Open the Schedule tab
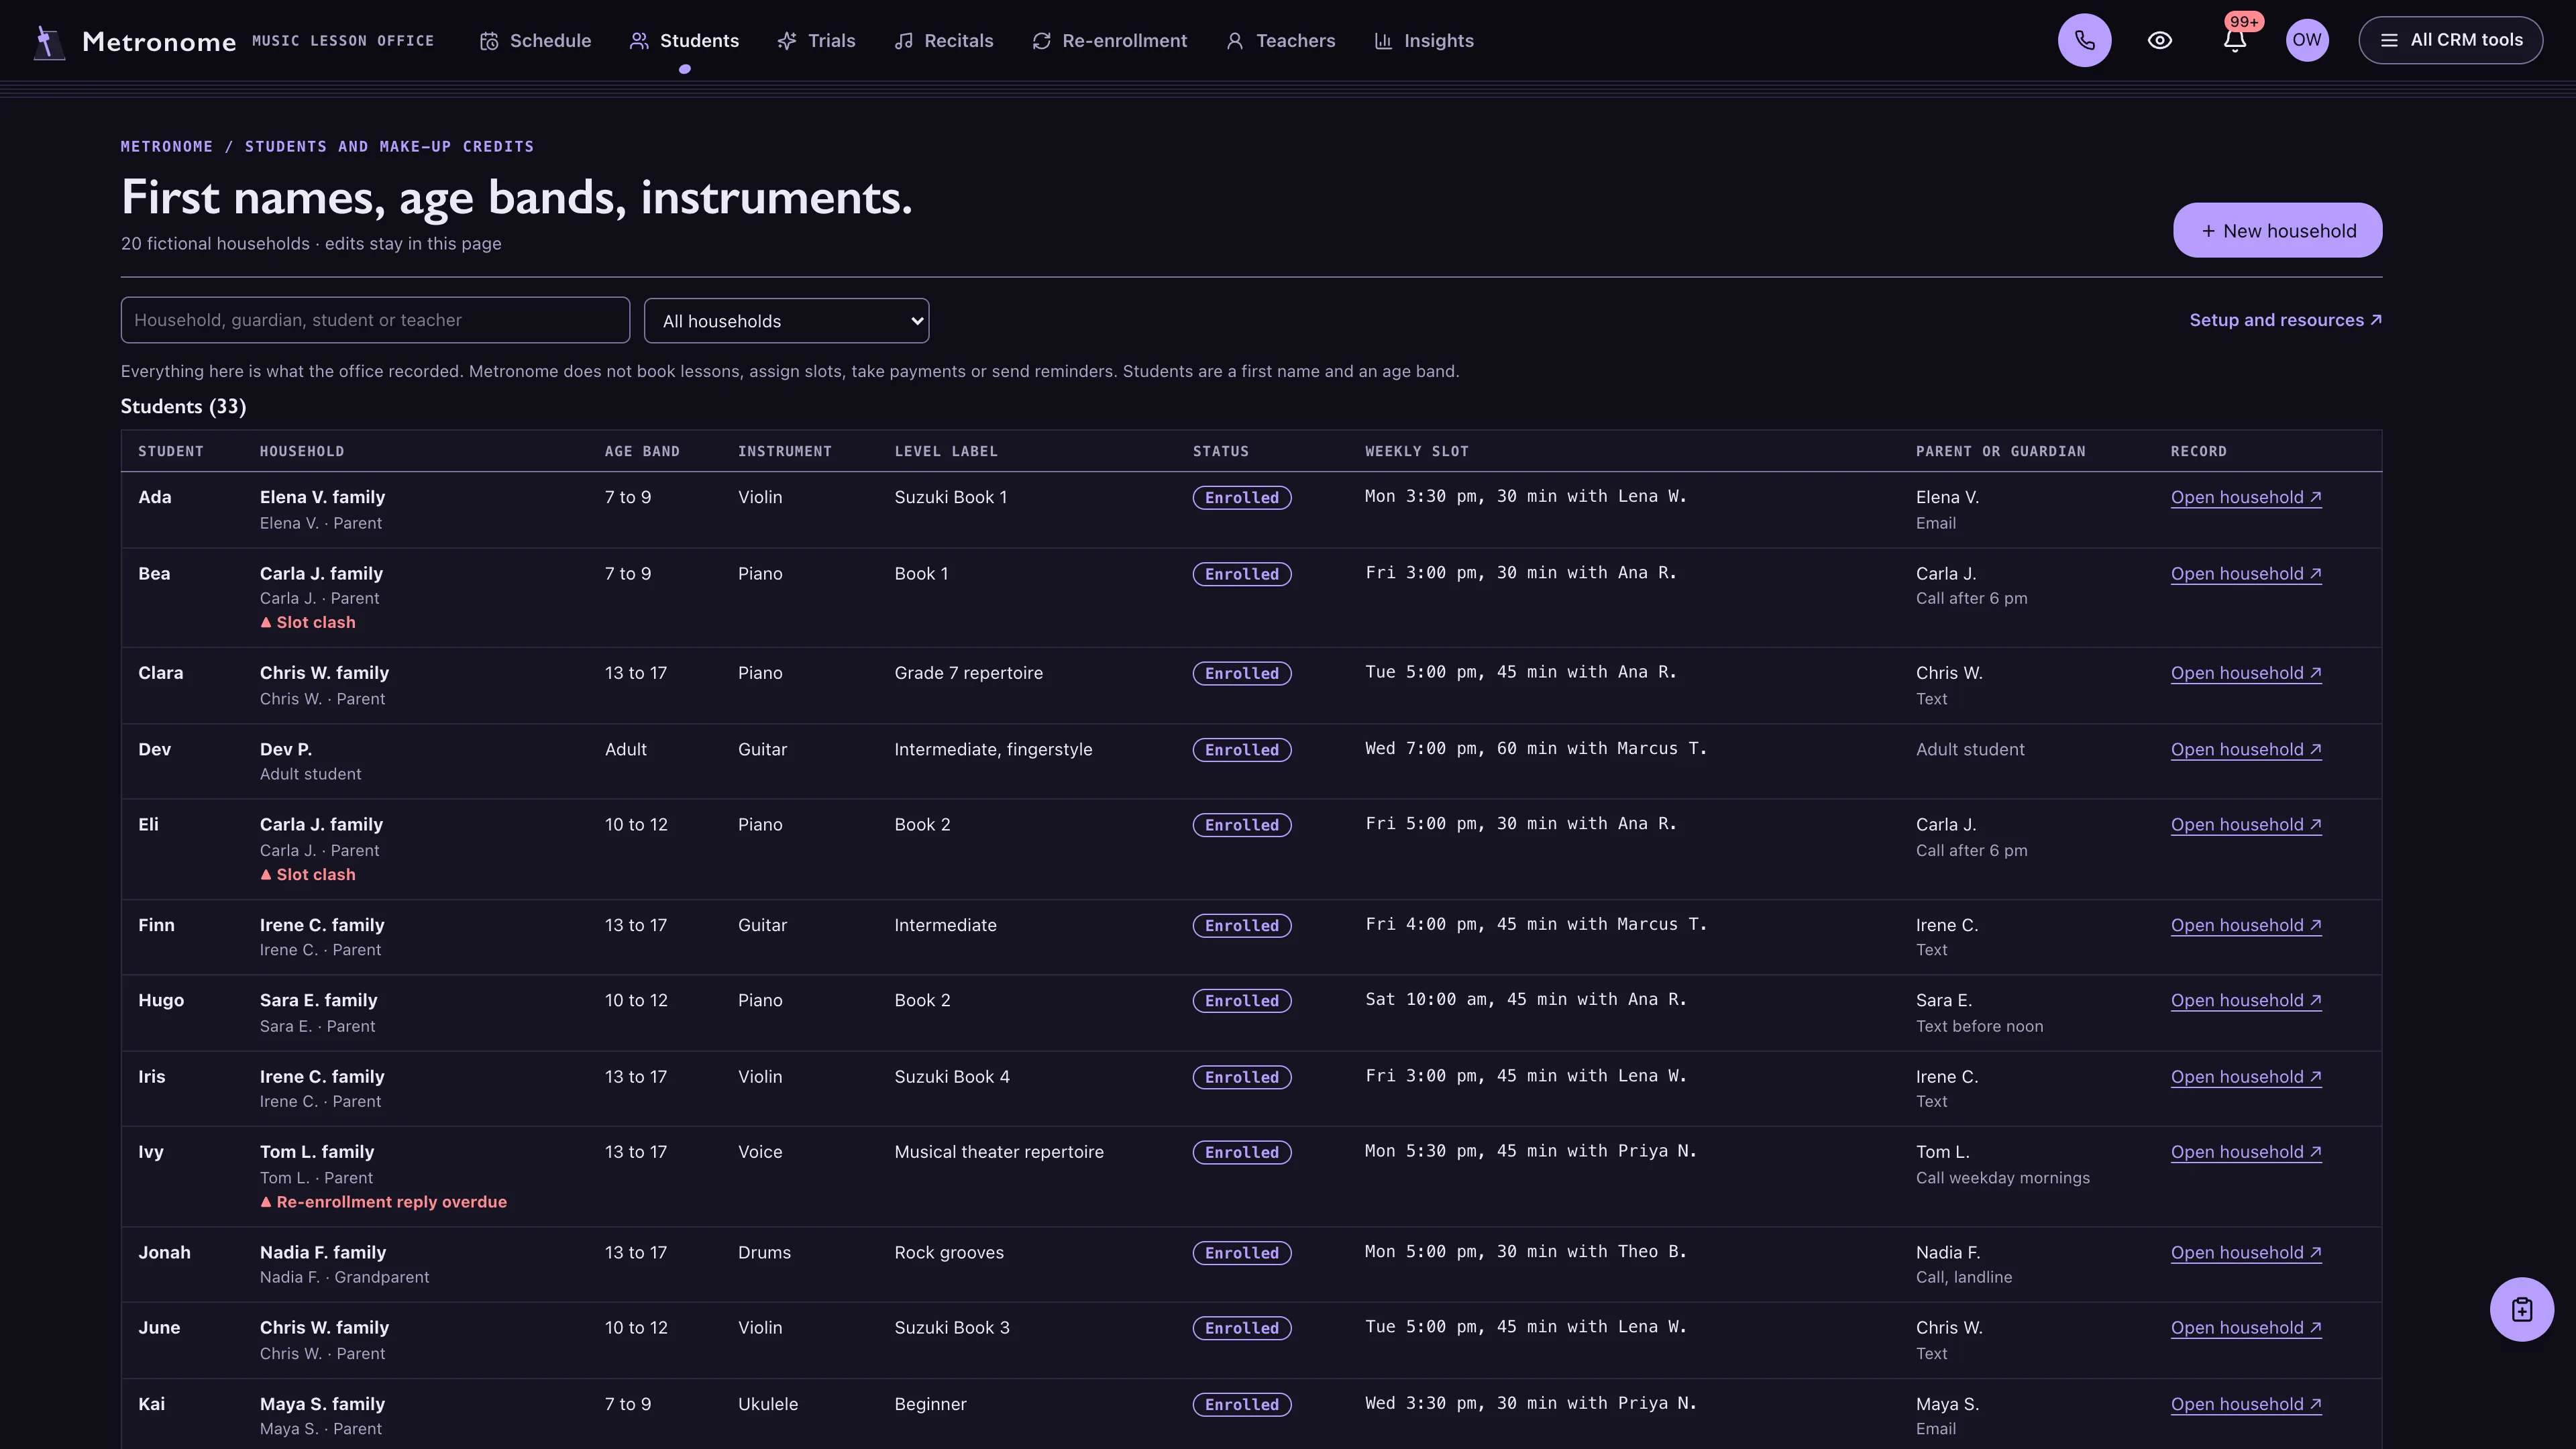 tap(536, 41)
